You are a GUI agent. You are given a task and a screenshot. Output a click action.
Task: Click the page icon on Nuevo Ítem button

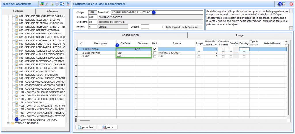pos(80,127)
